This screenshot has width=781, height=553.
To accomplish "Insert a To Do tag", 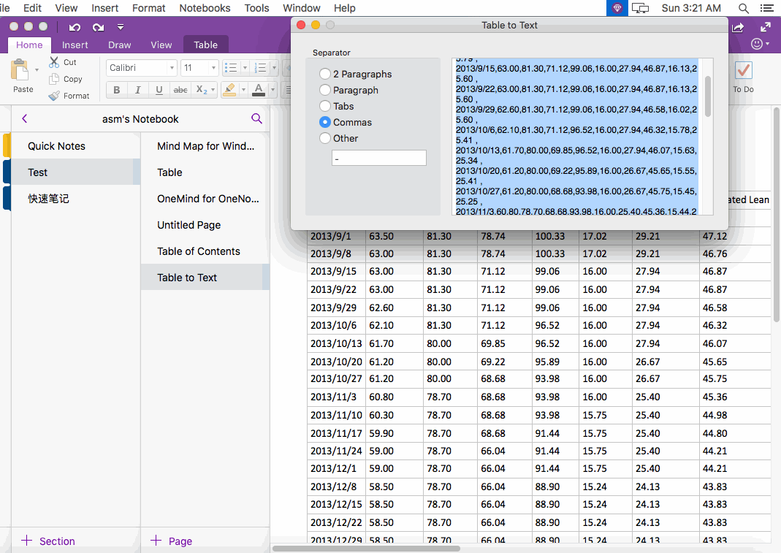I will tap(743, 71).
